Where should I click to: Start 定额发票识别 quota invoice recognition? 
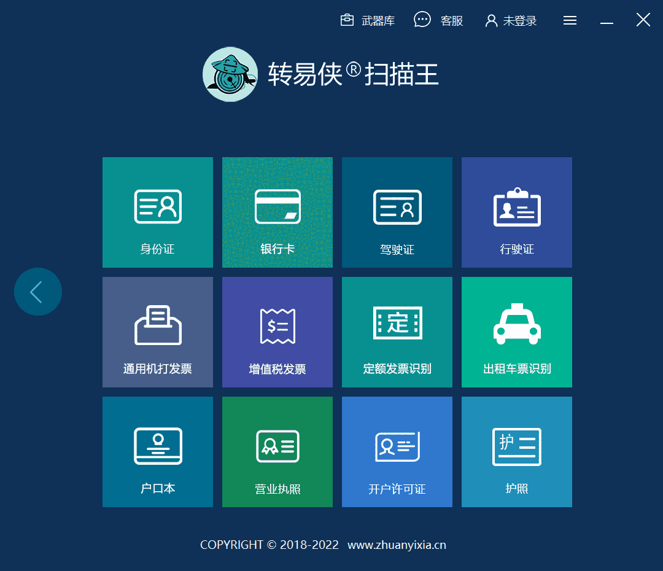coord(397,332)
